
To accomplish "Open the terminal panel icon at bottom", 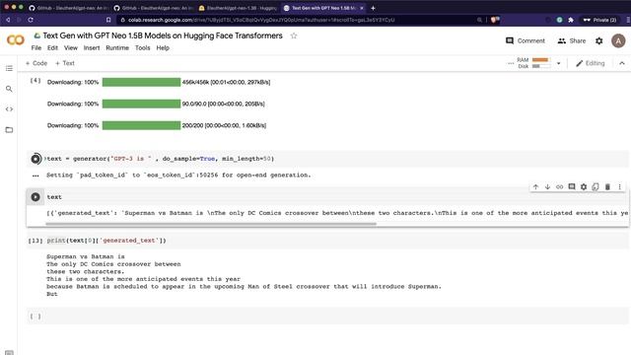I will (x=9, y=353).
